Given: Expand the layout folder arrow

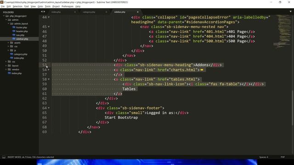Looking at the screenshot, I should click(x=6, y=66).
